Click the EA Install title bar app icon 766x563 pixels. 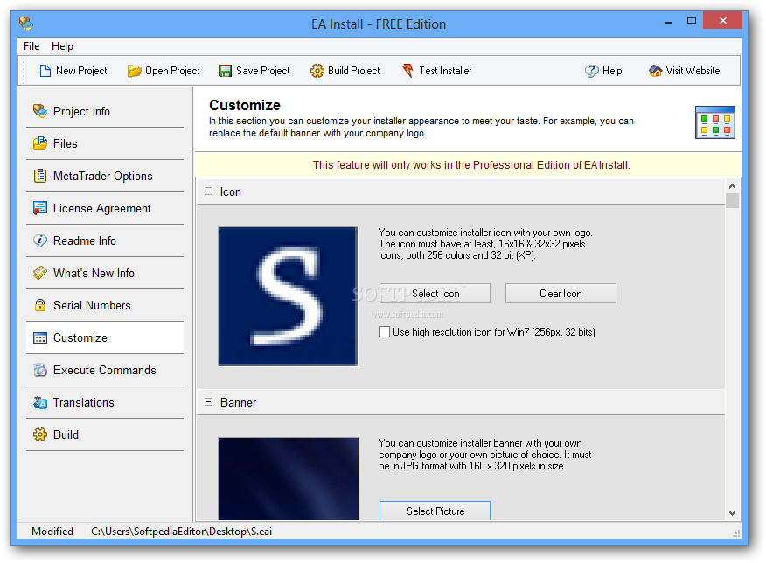26,24
